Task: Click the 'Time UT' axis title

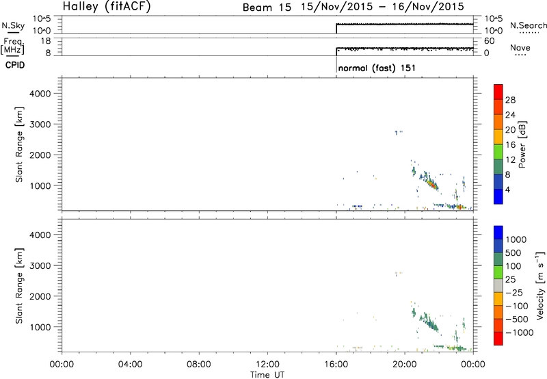Action: point(267,375)
